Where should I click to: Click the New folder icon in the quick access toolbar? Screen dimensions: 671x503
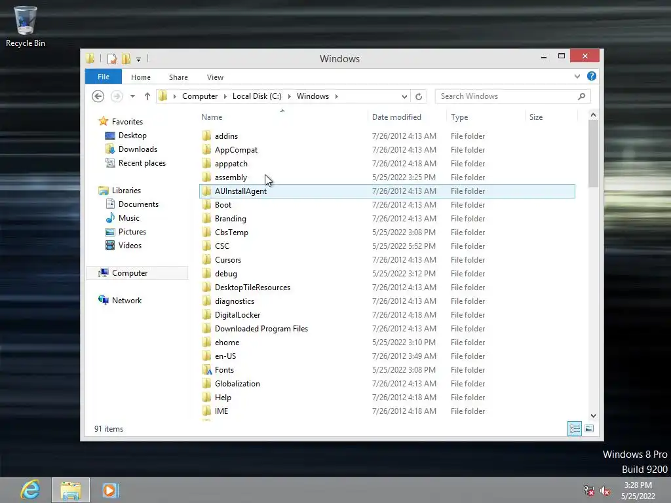click(x=126, y=59)
